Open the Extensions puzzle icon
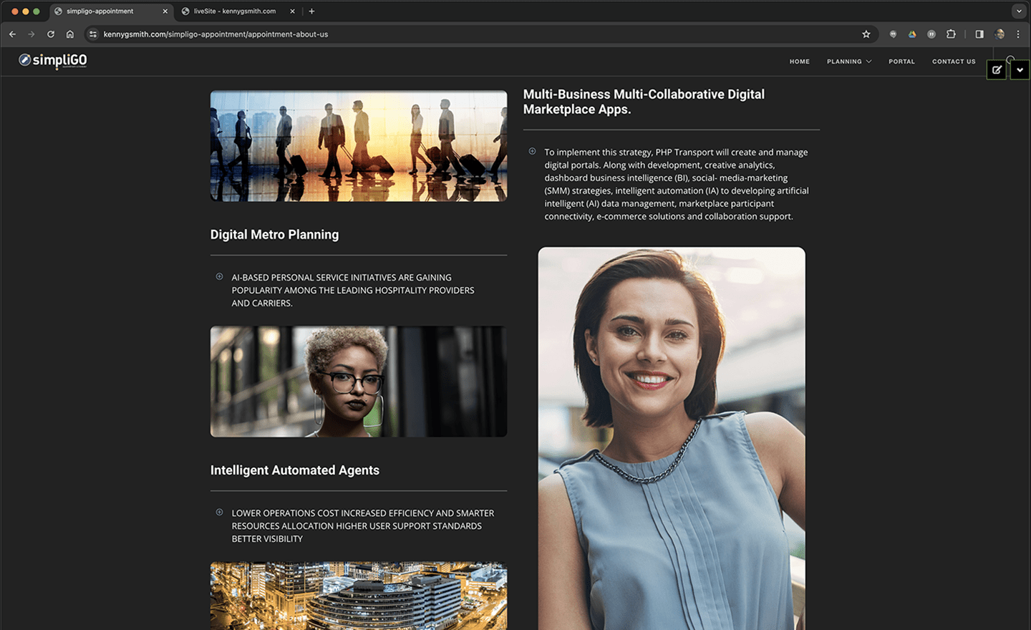This screenshot has height=630, width=1031. tap(951, 34)
